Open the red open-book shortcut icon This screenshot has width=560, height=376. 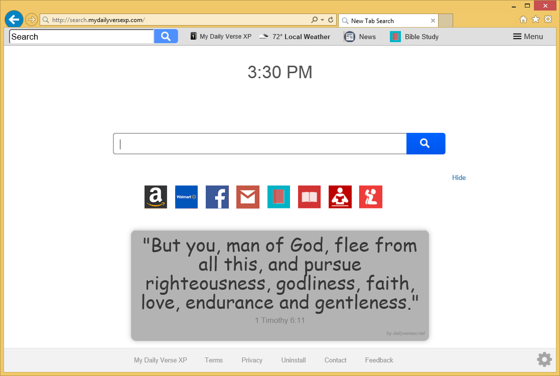tap(309, 197)
